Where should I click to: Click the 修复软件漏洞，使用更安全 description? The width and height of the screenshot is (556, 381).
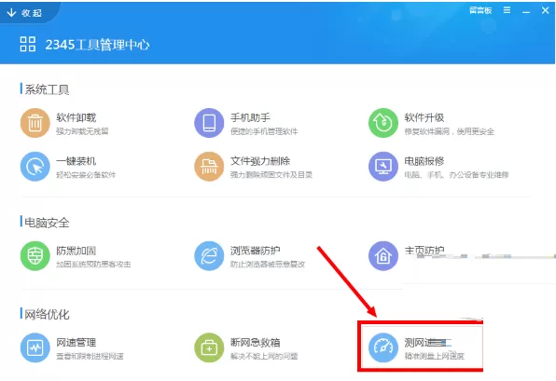[450, 131]
